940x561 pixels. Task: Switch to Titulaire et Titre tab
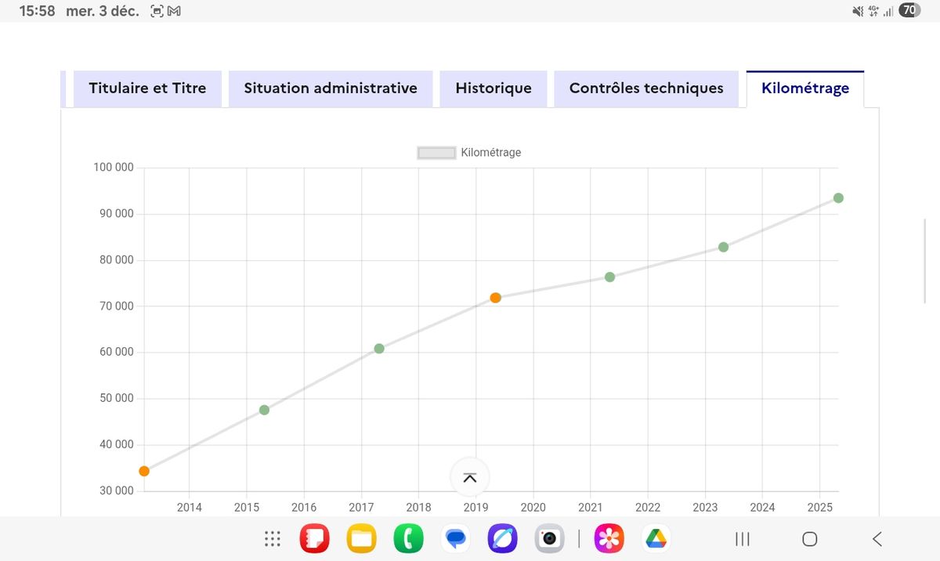point(147,89)
